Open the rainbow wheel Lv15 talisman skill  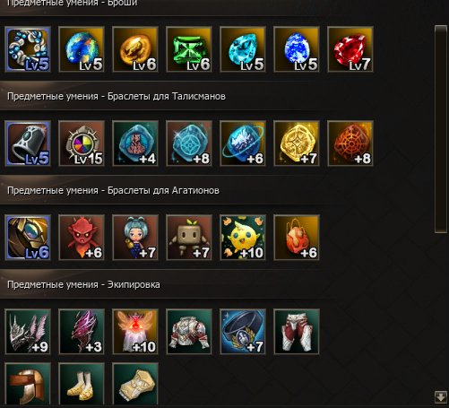[x=82, y=143]
